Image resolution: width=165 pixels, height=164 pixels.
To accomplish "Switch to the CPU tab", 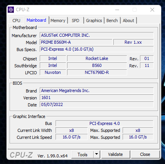I will pyautogui.click(x=16, y=20).
